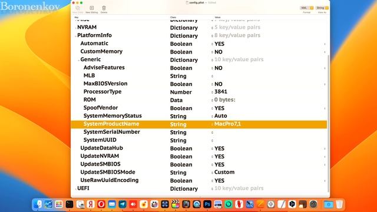The height and width of the screenshot is (212, 377).
Task: Expand the UEFI dictionary
Action: 75,189
